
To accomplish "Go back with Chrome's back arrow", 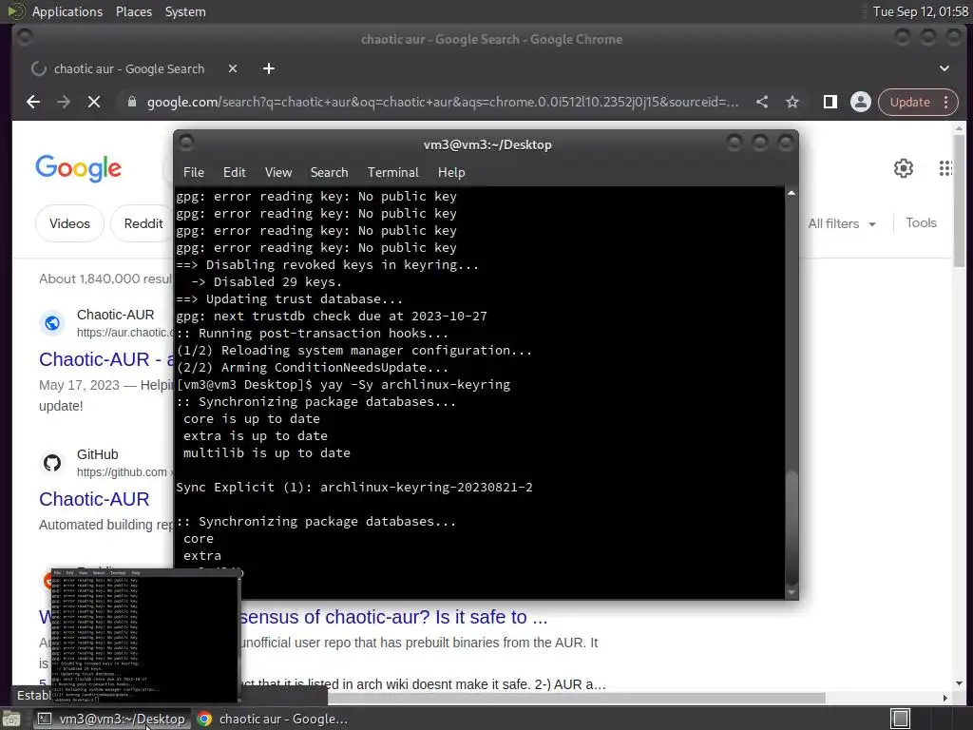I will 33,102.
